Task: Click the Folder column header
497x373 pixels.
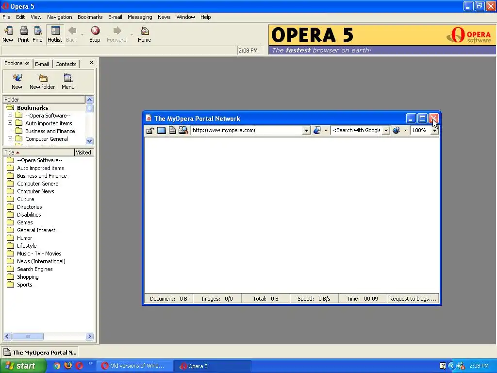Action: point(44,100)
